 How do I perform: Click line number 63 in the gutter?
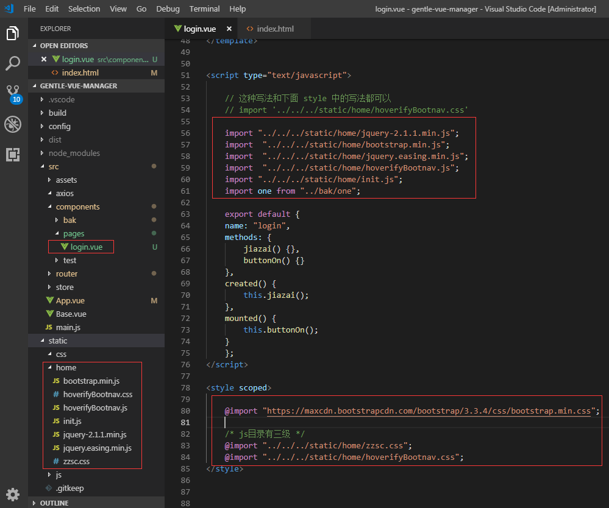coord(185,214)
